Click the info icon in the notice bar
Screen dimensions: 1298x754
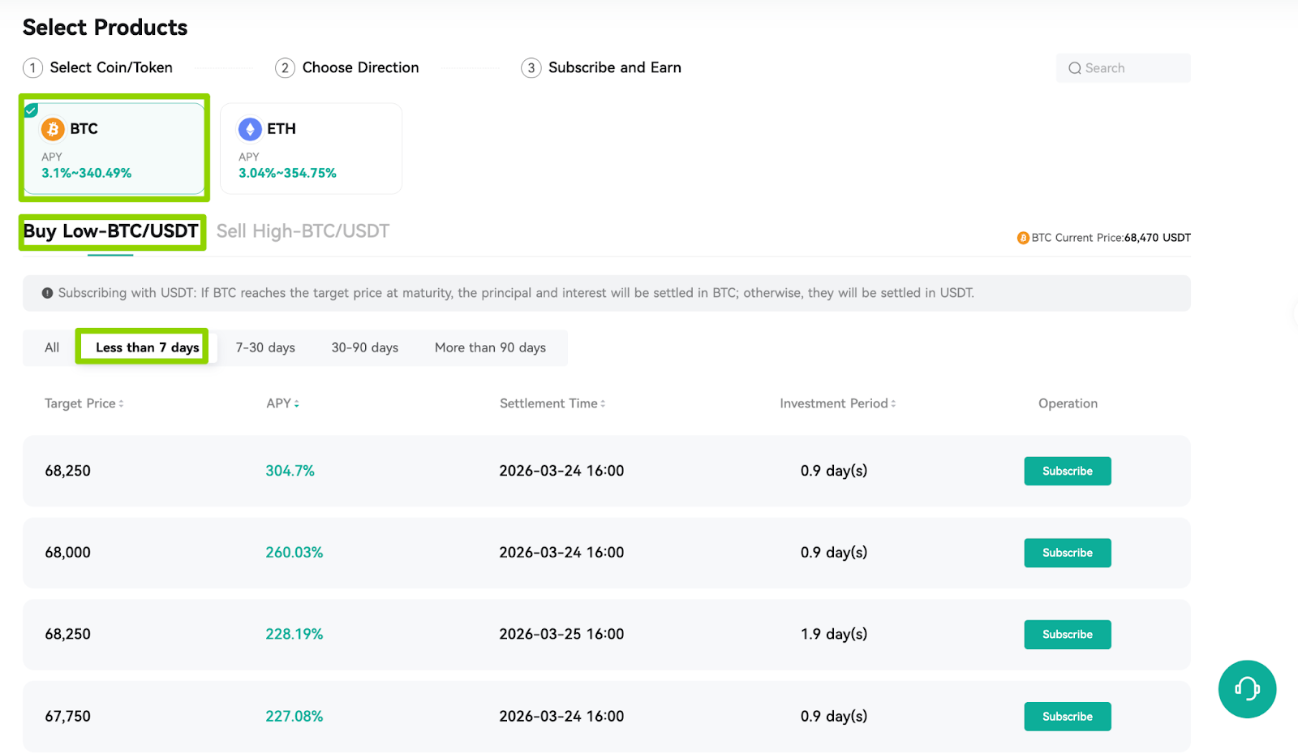coord(48,293)
